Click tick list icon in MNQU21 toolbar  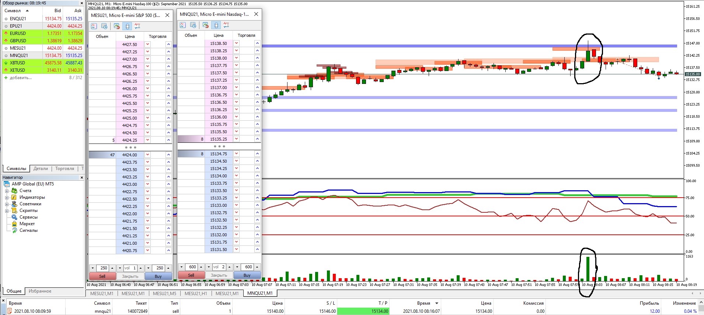[226, 25]
